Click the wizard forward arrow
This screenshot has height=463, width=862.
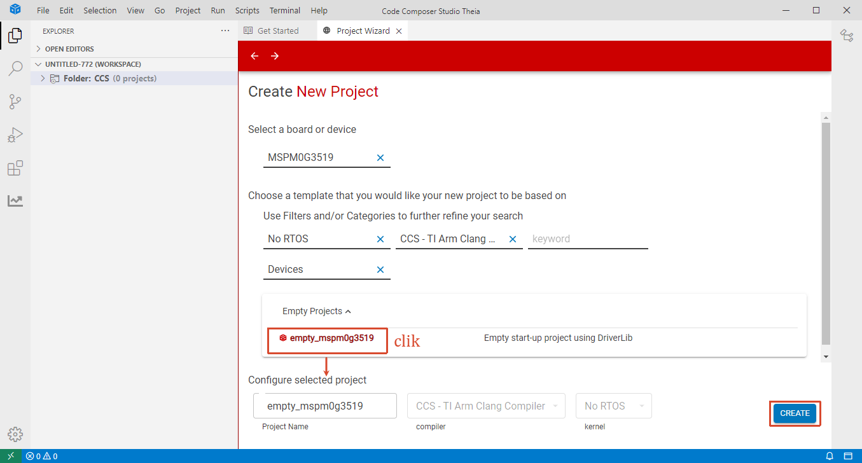pyautogui.click(x=275, y=56)
